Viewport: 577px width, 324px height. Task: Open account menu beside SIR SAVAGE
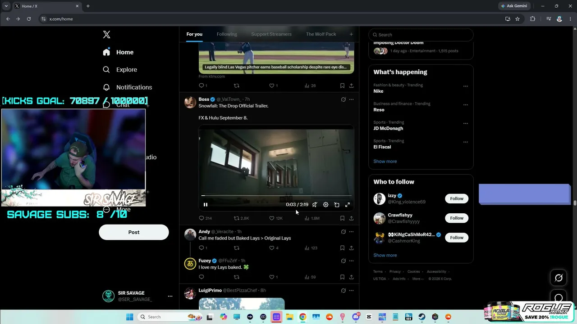(x=170, y=296)
